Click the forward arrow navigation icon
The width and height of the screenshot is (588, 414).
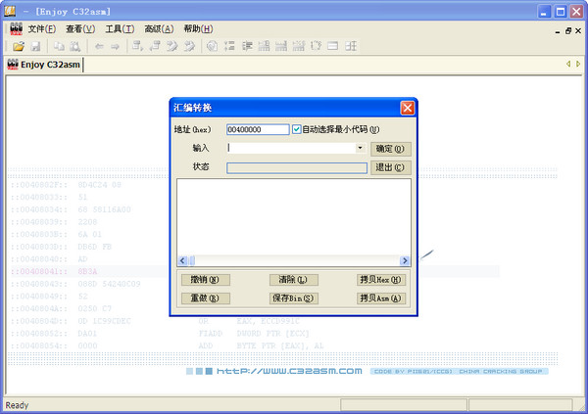pyautogui.click(x=115, y=46)
